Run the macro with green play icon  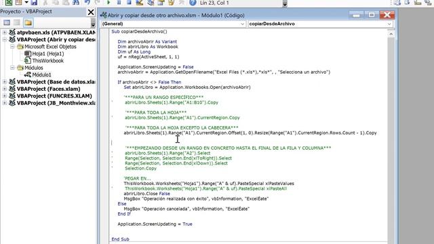(108, 3)
